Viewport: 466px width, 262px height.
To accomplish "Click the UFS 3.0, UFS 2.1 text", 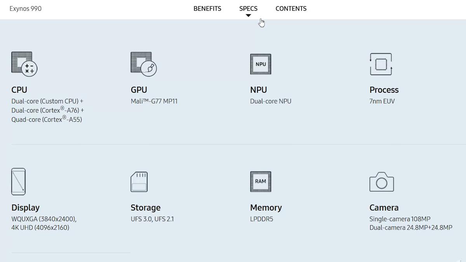I will (x=152, y=219).
